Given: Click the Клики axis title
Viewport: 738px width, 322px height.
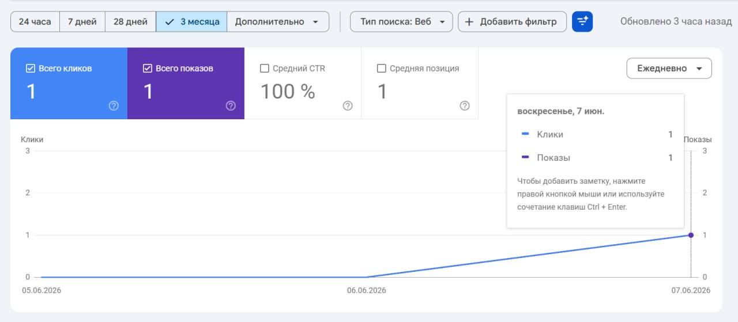Looking at the screenshot, I should [32, 139].
